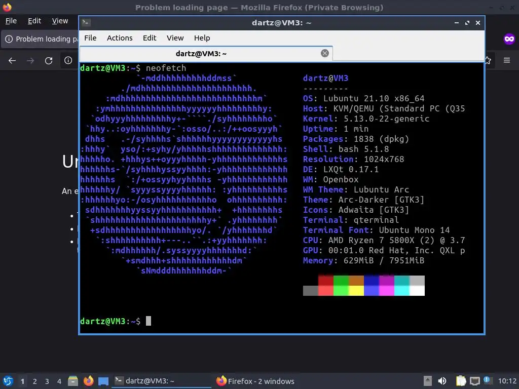Click the OS: Lubuntu 21.10 x86_64 line
Image resolution: width=519 pixels, height=389 pixels.
[363, 99]
